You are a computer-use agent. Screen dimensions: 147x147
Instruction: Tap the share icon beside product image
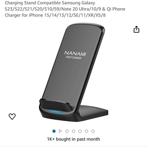click(x=136, y=29)
